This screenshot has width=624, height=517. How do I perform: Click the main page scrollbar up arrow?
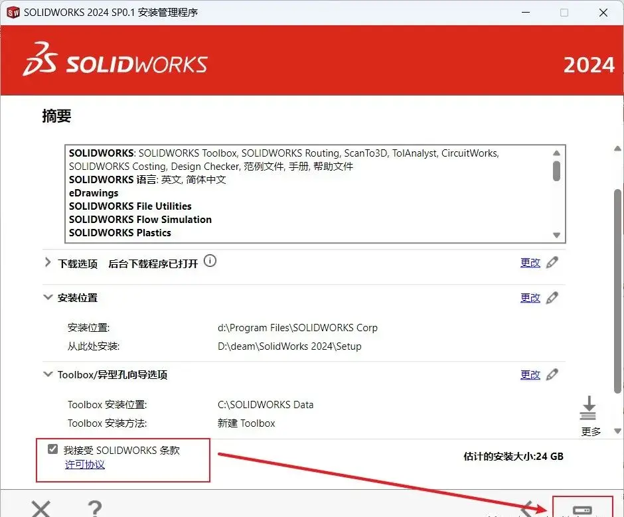pyautogui.click(x=617, y=149)
